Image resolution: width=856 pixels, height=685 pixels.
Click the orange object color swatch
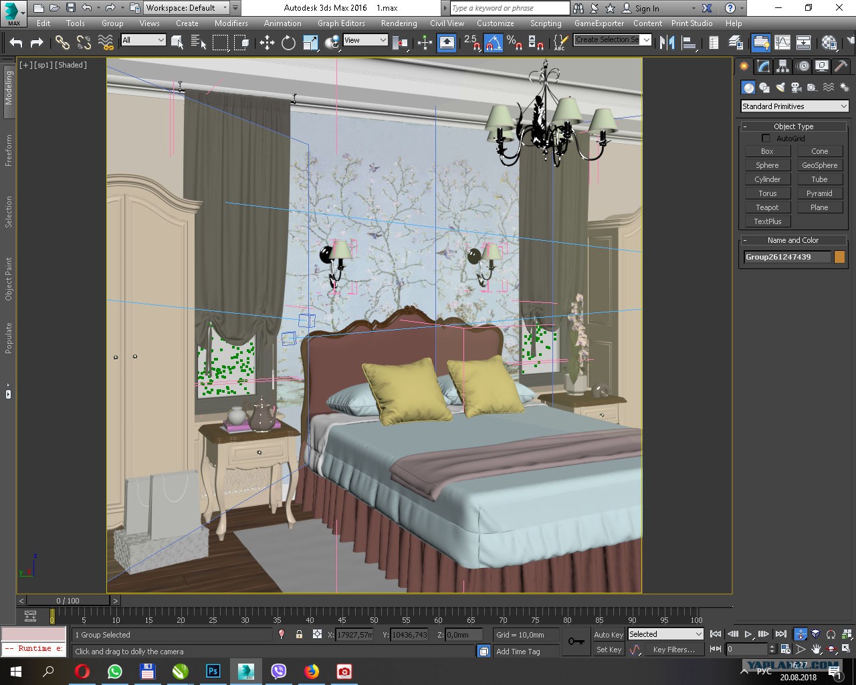839,257
